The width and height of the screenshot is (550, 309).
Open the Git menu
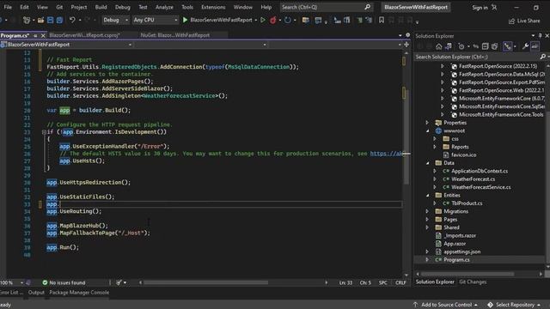coord(59,7)
